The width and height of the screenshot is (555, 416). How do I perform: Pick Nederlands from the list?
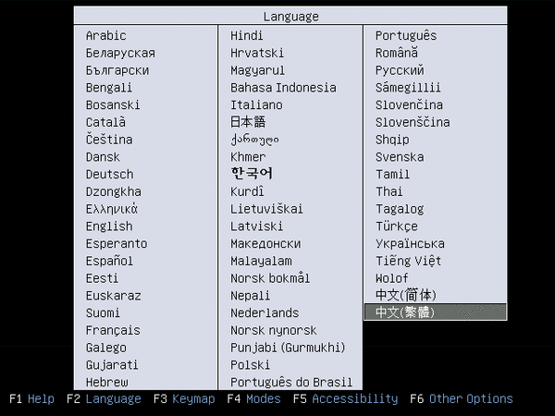pos(265,312)
